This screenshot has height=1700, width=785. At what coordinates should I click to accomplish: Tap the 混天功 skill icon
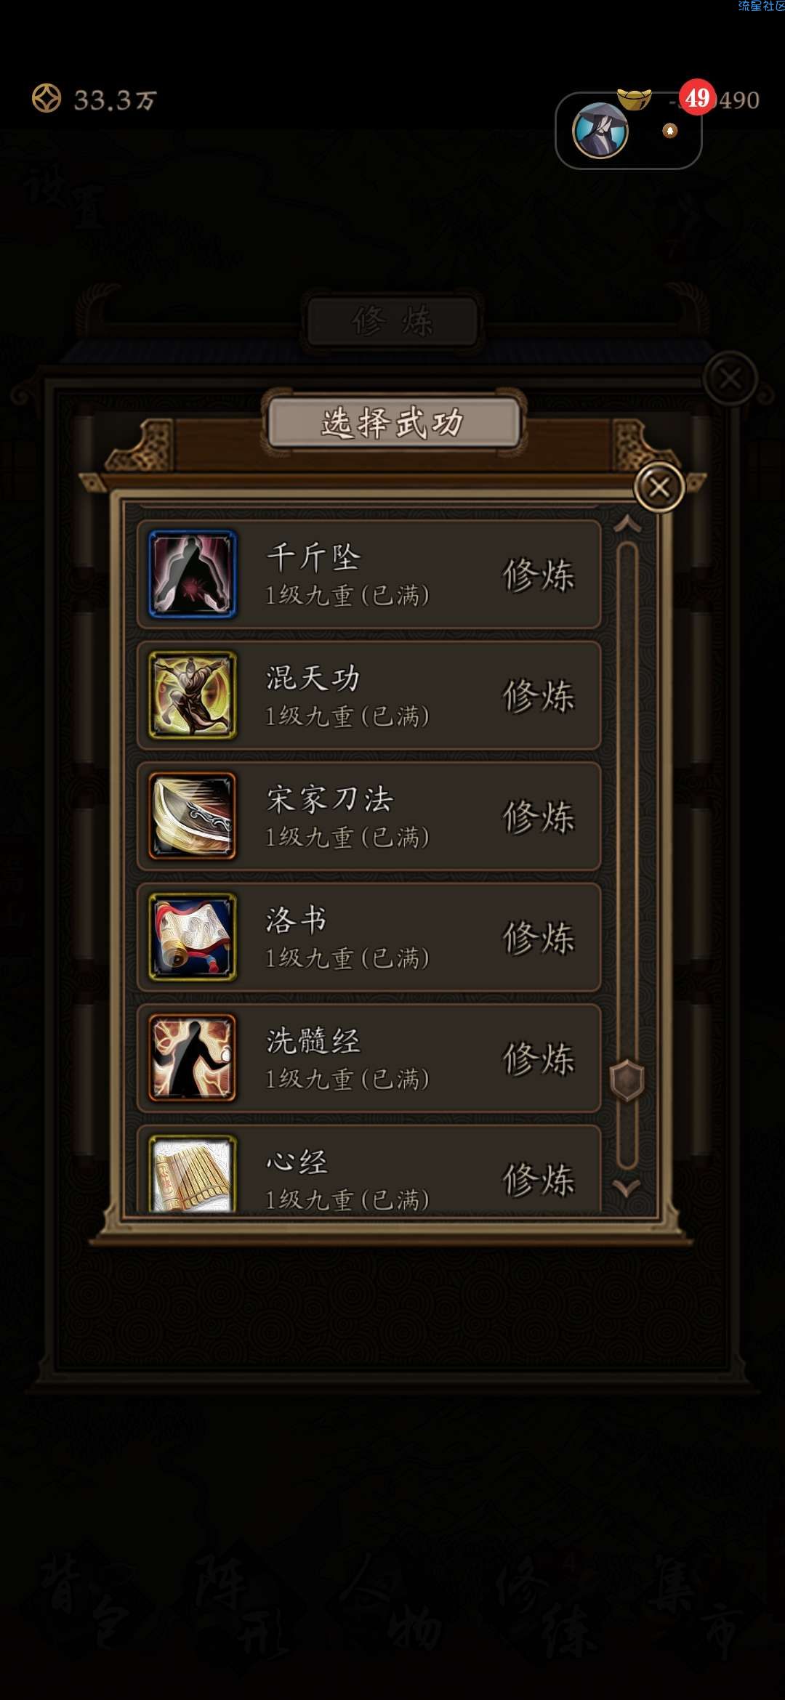tap(193, 695)
